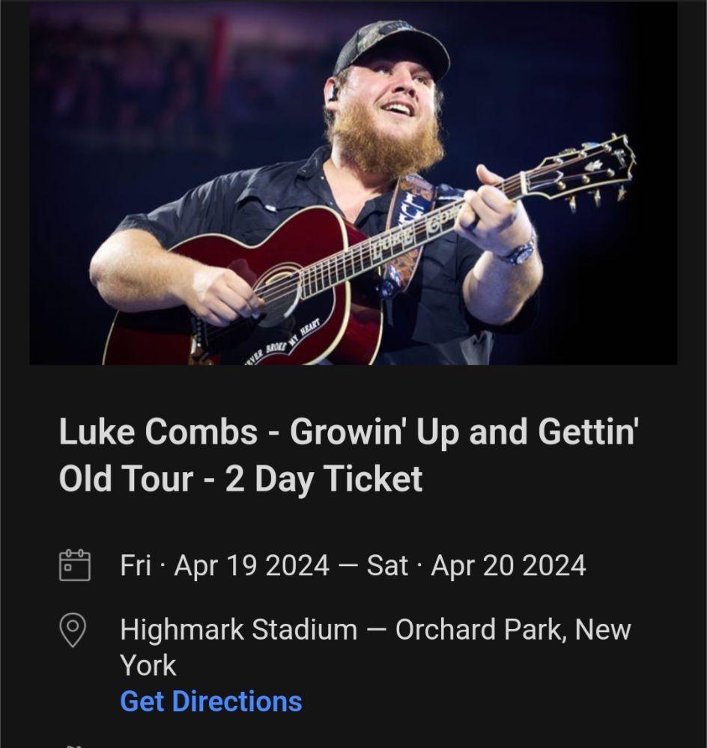The height and width of the screenshot is (748, 707).
Task: Click the "Old Tour" text in title
Action: click(126, 479)
